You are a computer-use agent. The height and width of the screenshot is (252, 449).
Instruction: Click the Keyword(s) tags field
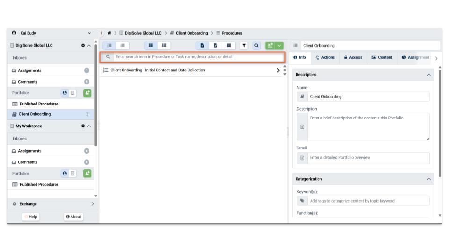point(368,201)
